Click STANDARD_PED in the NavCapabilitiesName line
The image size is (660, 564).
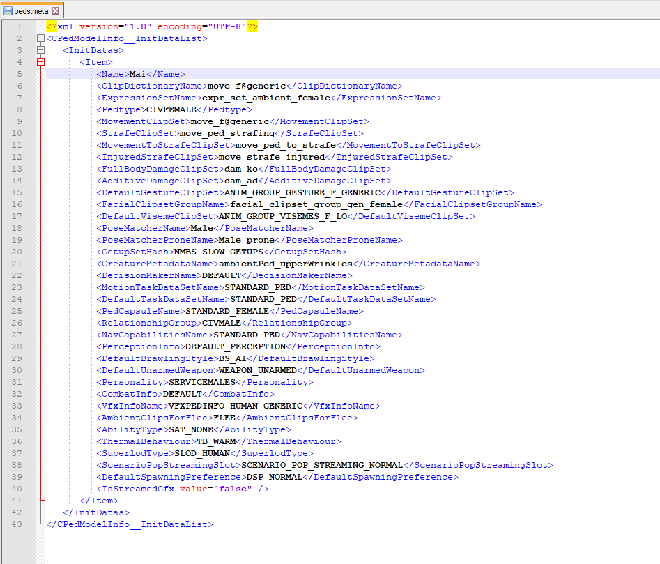tap(247, 335)
